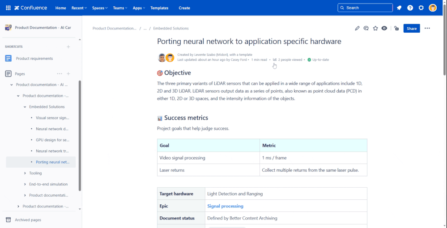447x228 pixels.
Task: Collapse the Product documentation - AI tree root
Action: (x=12, y=84)
